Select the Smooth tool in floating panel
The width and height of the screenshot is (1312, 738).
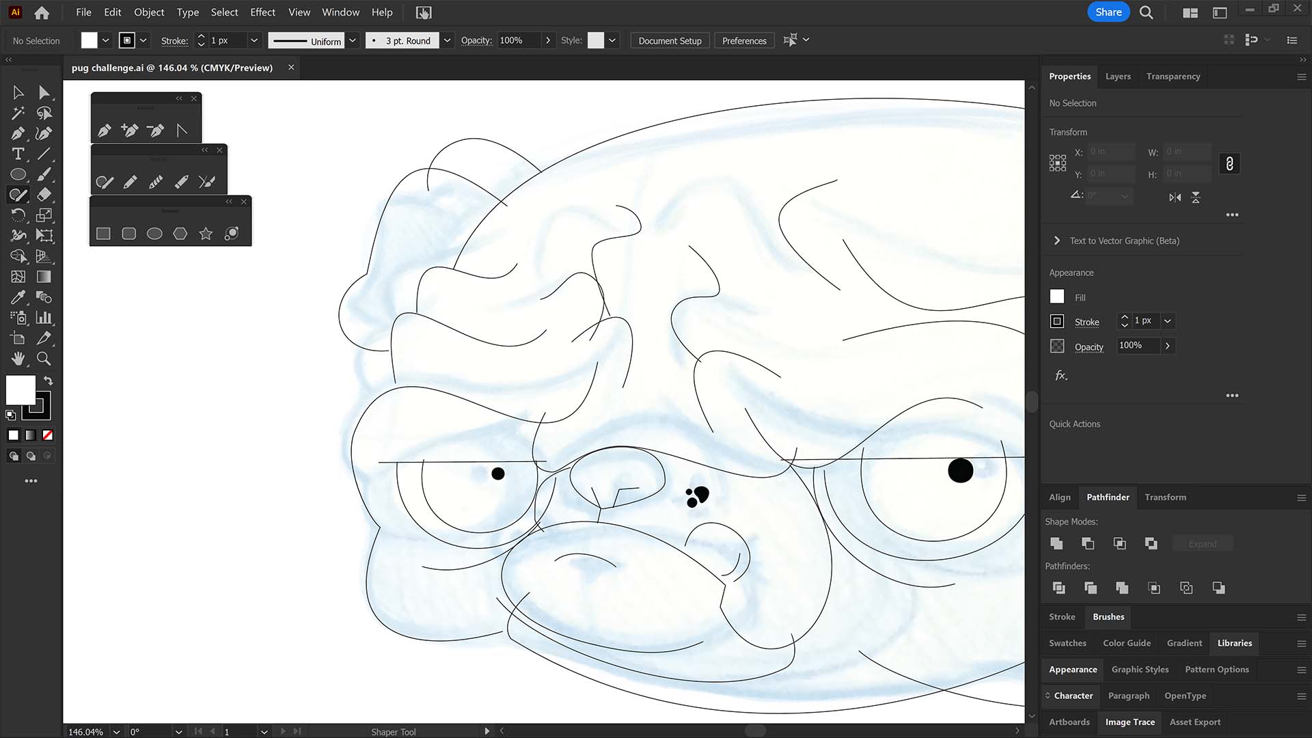(156, 182)
